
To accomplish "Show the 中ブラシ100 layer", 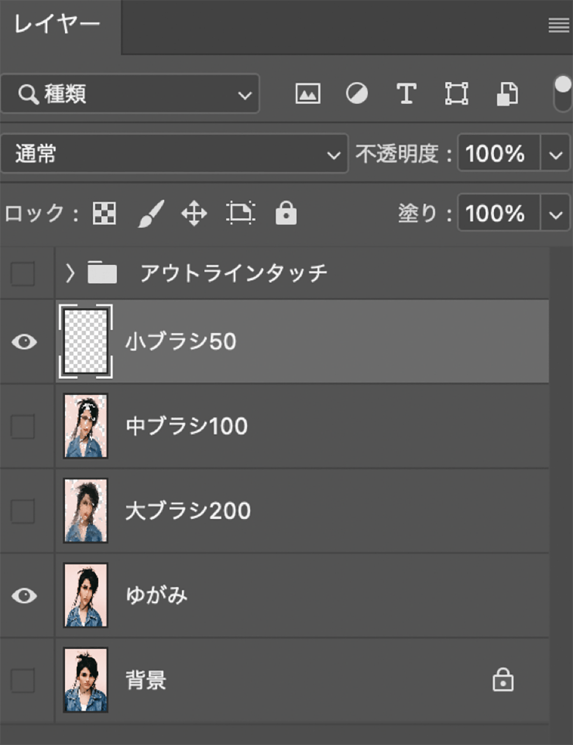I will coord(23,426).
